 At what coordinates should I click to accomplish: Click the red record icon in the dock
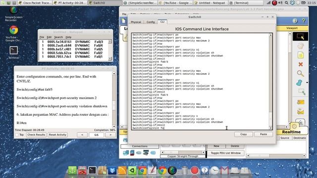[194, 170]
